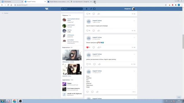Click the scroll-to-top link at left
The height and width of the screenshot is (103, 184).
pyautogui.click(x=5, y=13)
